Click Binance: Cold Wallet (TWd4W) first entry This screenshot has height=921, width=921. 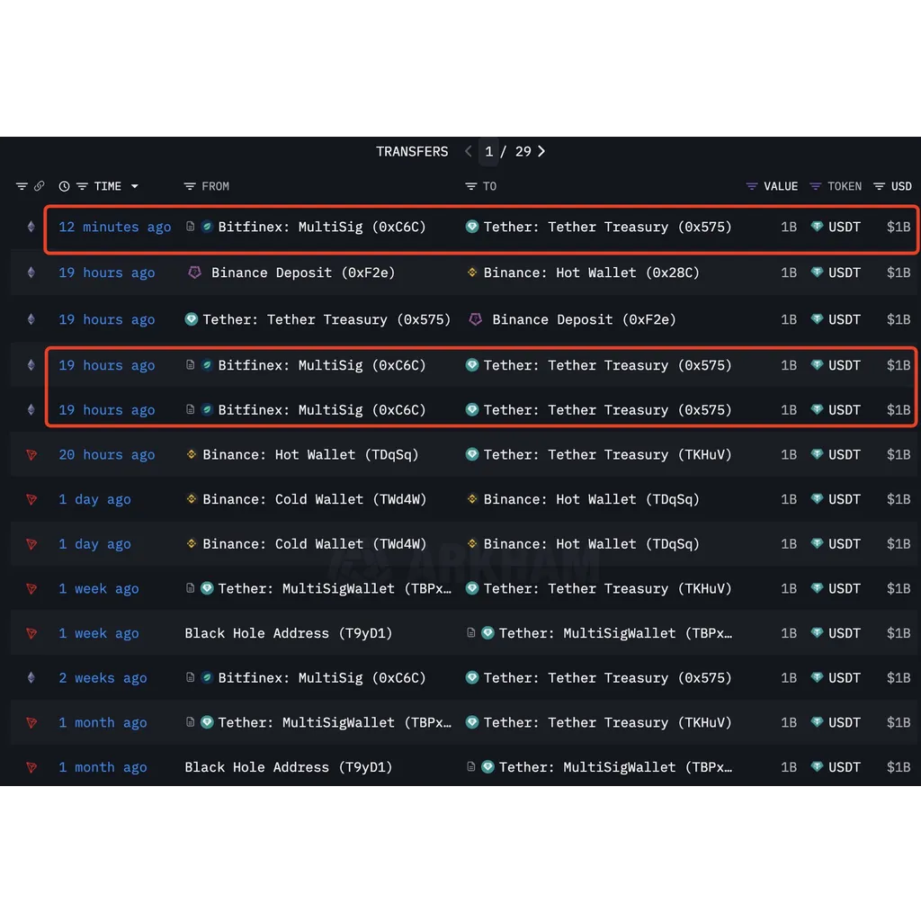[x=314, y=499]
